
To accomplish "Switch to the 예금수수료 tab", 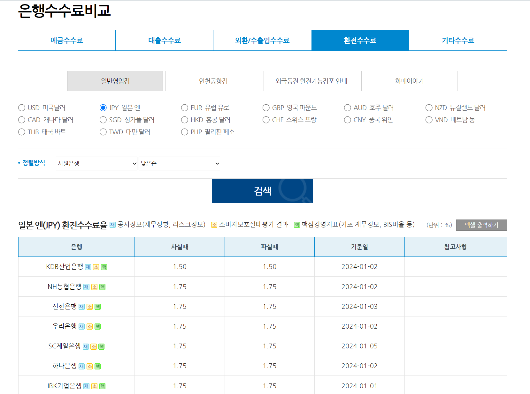I will point(67,41).
